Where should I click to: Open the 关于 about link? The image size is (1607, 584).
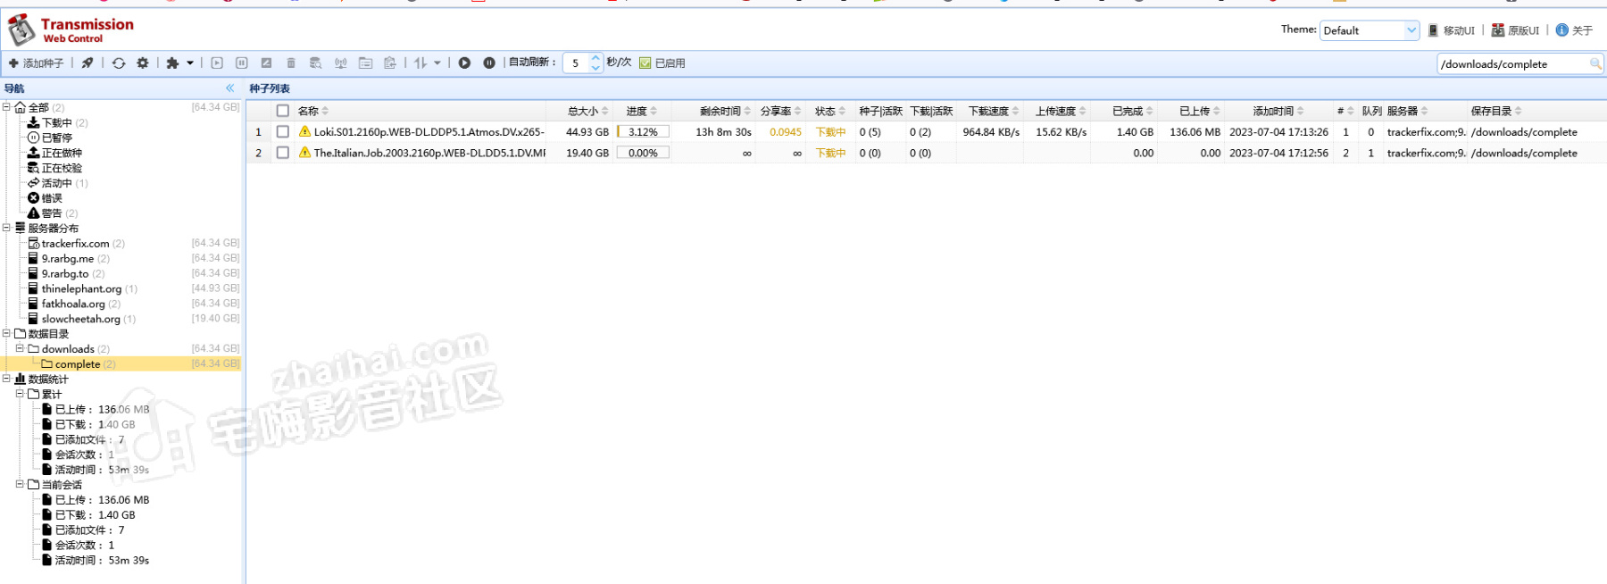coord(1574,30)
